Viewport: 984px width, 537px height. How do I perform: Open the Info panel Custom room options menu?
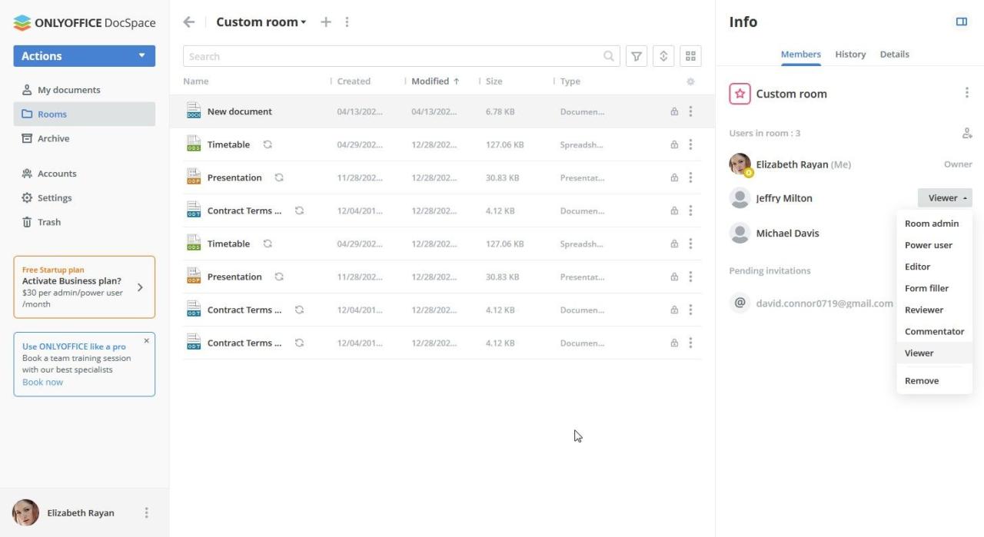click(967, 93)
